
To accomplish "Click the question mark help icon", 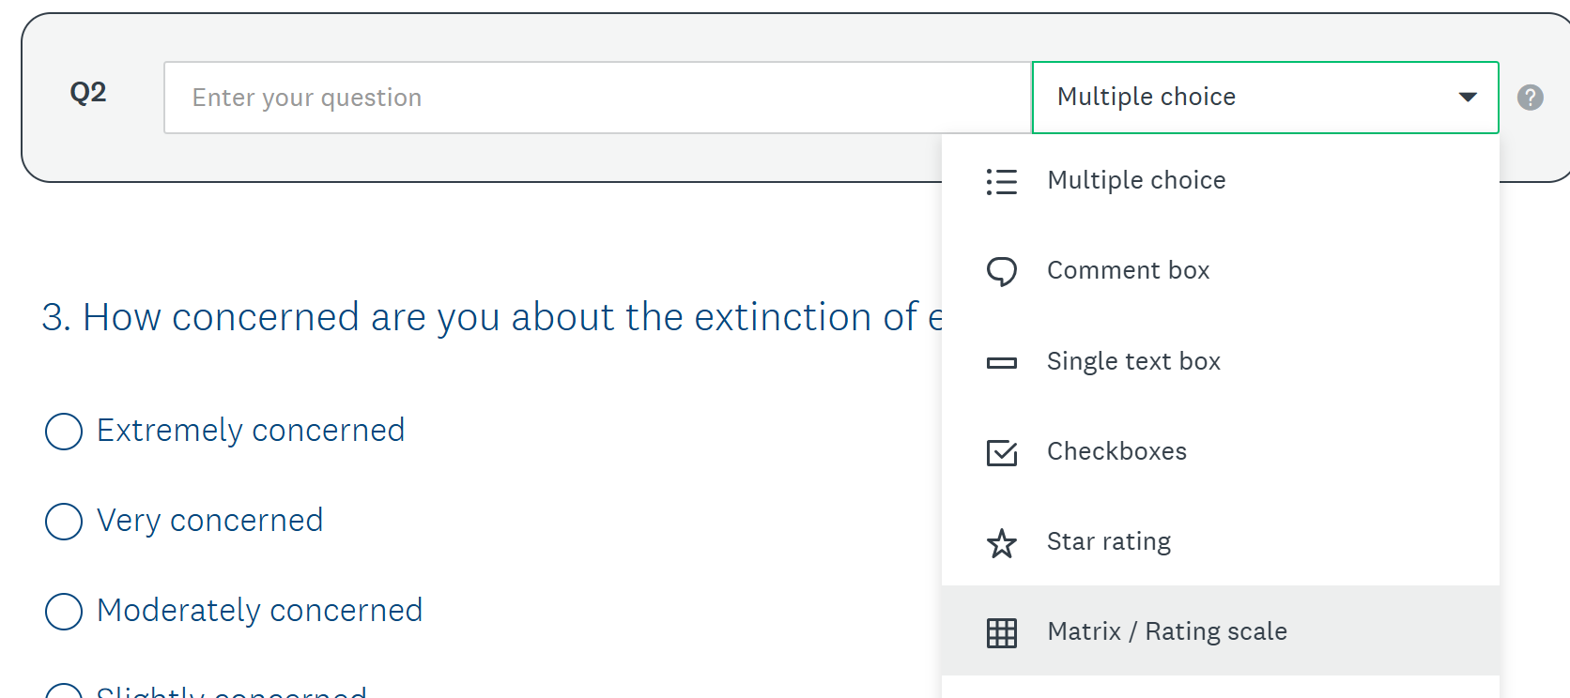I will click(1530, 98).
